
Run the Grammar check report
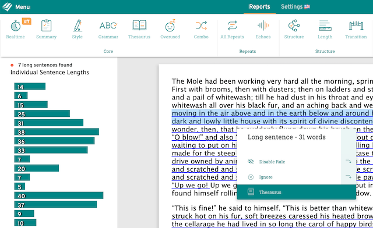[108, 30]
